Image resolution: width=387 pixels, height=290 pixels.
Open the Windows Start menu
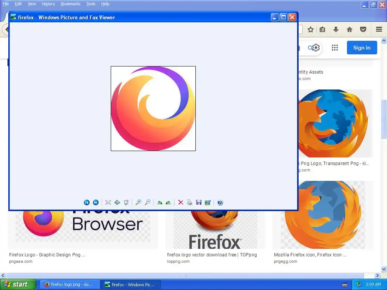[x=18, y=285]
